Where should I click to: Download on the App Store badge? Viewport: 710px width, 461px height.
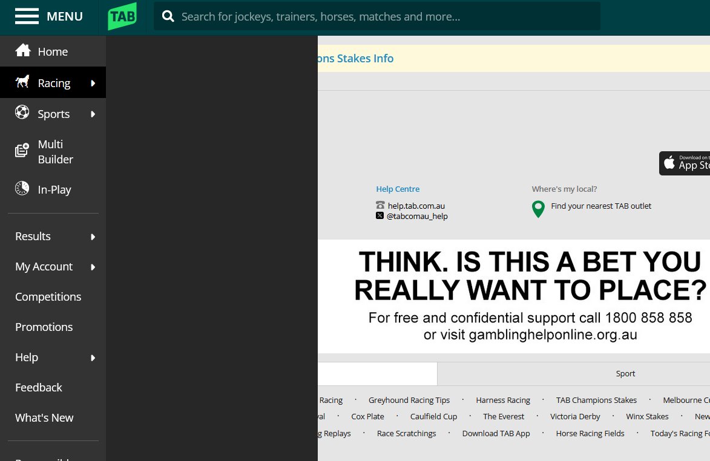pyautogui.click(x=685, y=163)
